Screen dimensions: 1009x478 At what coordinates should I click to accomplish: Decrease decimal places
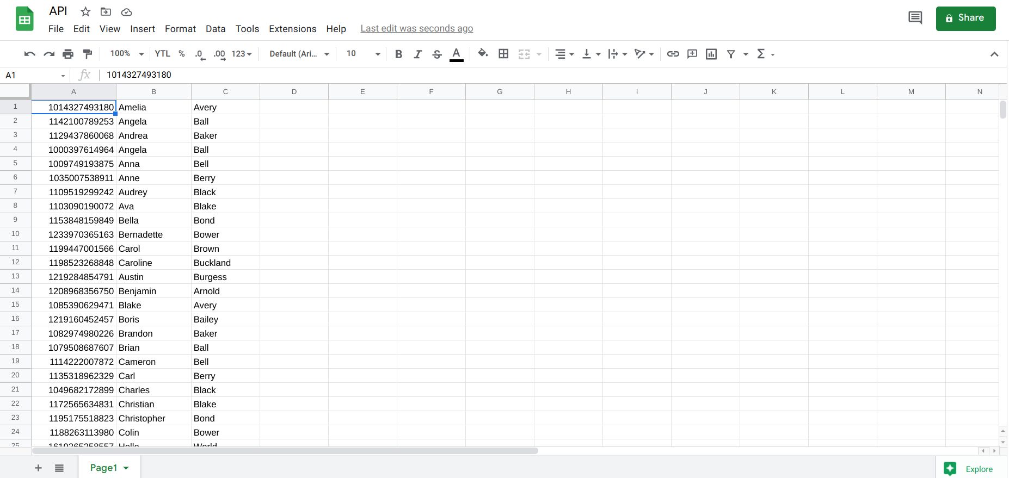(200, 54)
